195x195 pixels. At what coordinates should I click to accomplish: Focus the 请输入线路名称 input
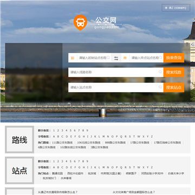pyautogui.click(x=116, y=72)
